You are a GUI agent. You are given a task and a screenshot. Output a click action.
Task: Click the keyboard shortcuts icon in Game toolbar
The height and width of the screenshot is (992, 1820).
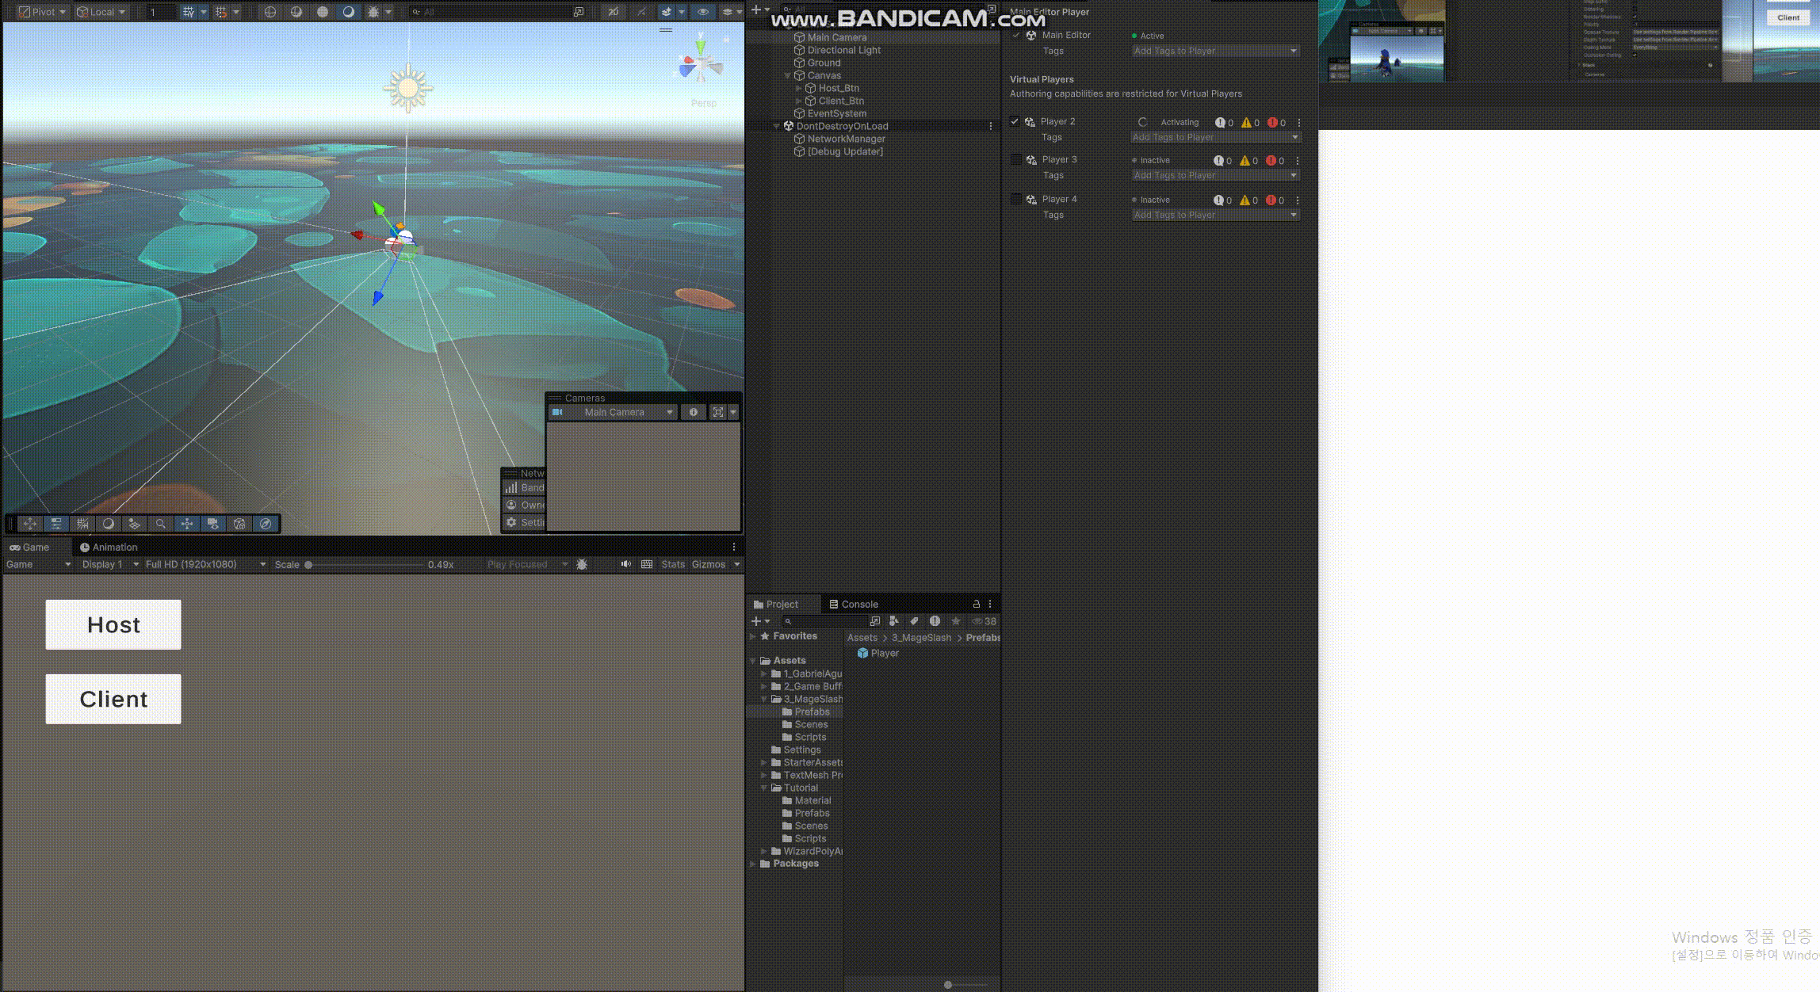coord(647,564)
